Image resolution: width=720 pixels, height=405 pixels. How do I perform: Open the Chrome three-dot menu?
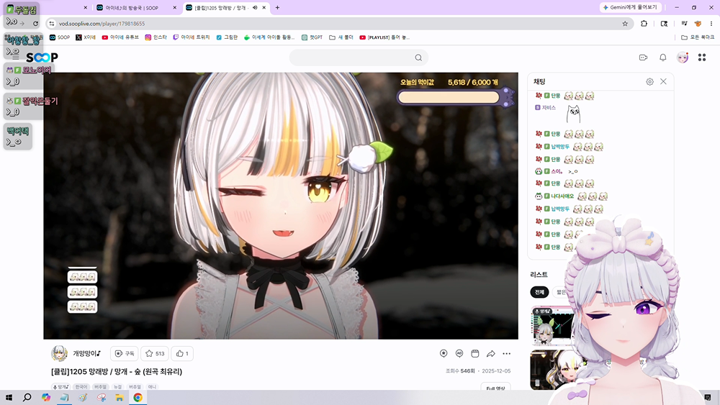(711, 24)
